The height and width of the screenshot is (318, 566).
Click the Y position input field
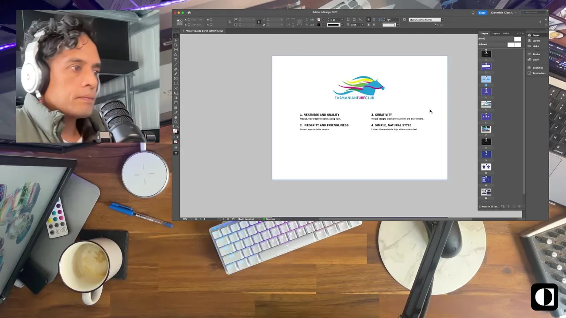tap(196, 25)
